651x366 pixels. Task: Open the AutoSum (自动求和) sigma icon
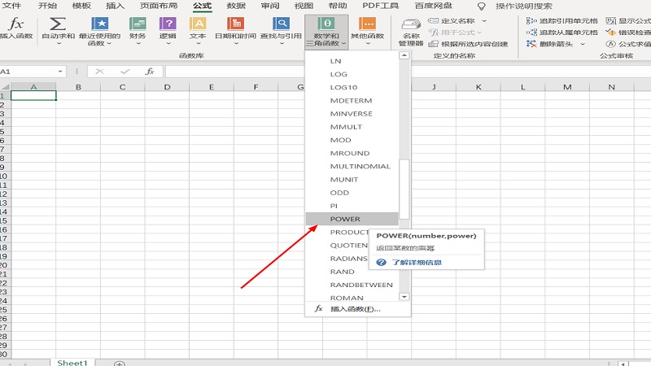pyautogui.click(x=58, y=25)
